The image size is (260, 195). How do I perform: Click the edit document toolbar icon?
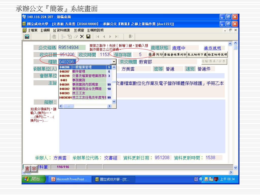[70, 37]
